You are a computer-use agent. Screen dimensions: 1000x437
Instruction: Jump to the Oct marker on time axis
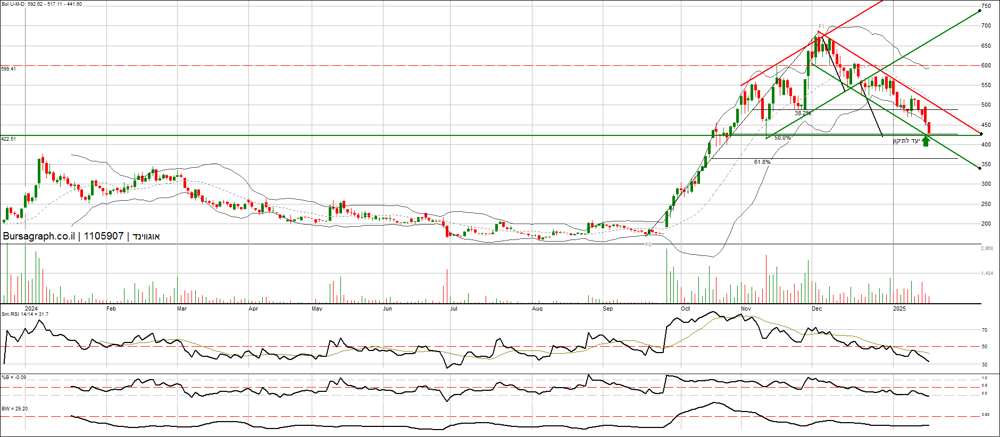[x=685, y=309]
